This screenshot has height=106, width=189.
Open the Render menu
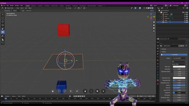pyautogui.click(x=12, y=6)
